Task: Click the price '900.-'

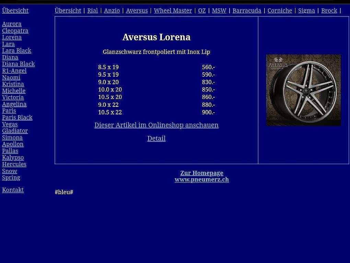Action: [208, 112]
